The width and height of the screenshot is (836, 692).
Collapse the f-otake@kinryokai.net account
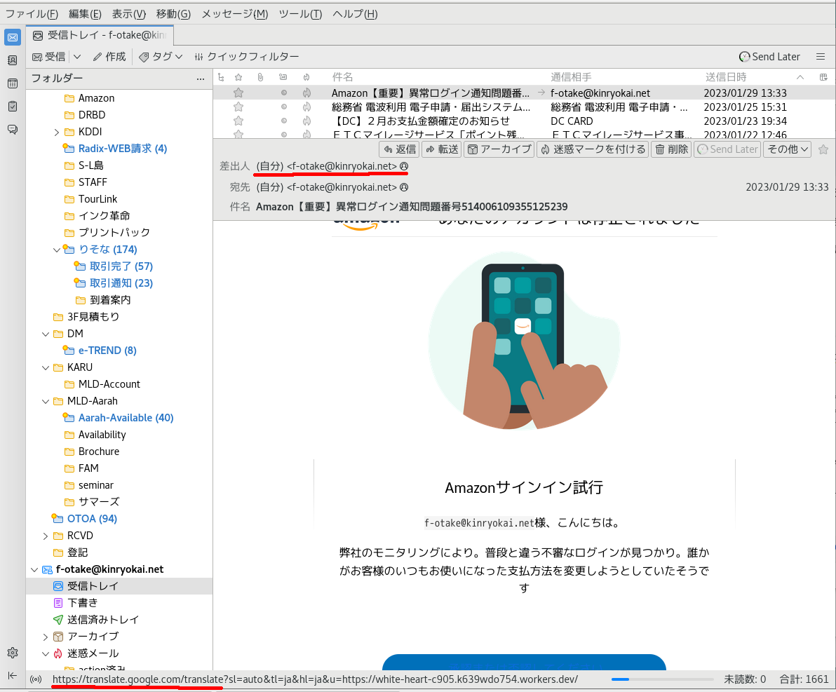34,570
